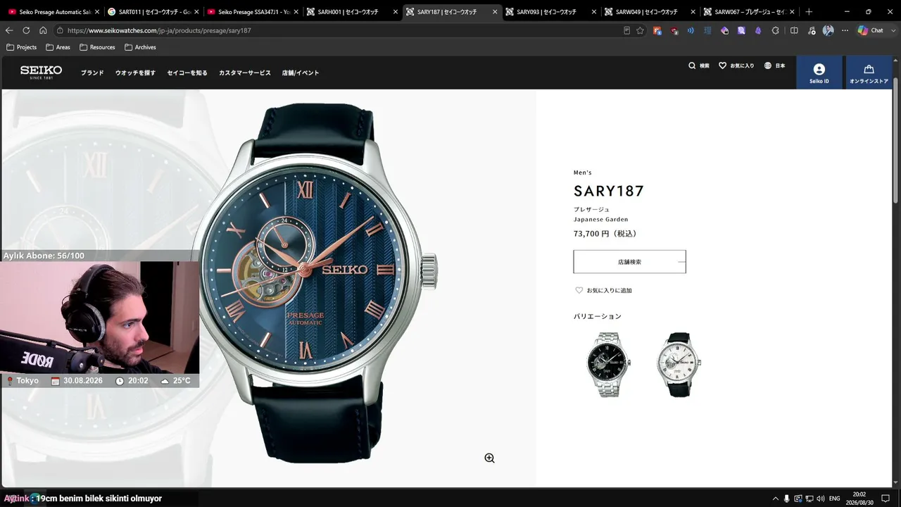Open the ウオッチを探す menu
The image size is (901, 507).
(x=135, y=73)
